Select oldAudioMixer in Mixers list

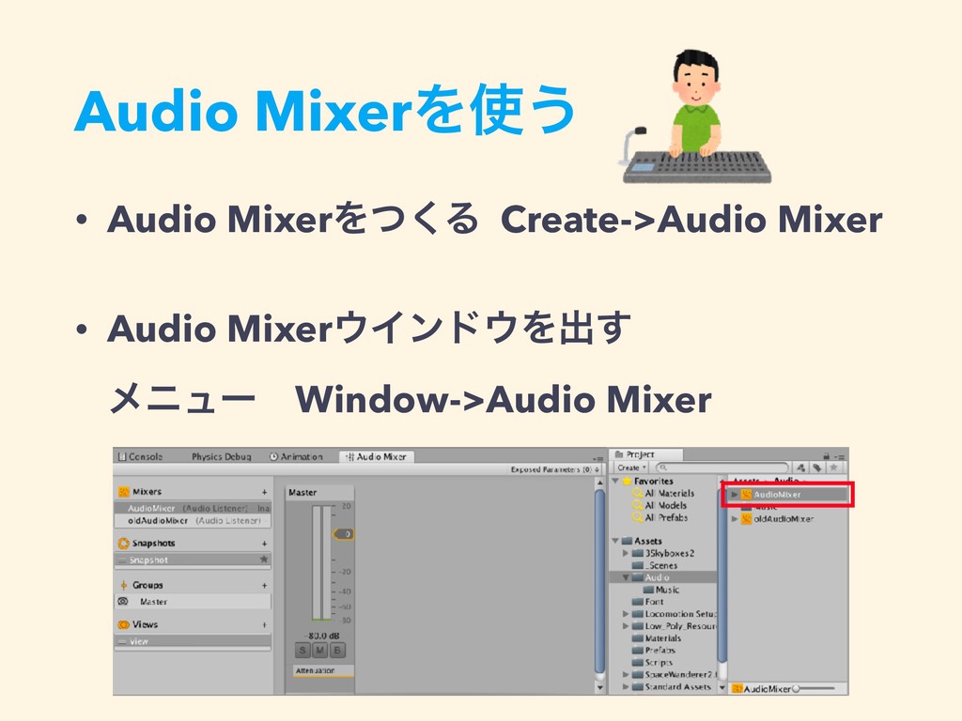coord(193,520)
